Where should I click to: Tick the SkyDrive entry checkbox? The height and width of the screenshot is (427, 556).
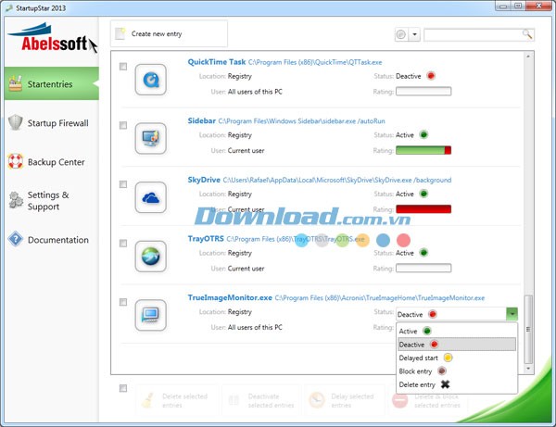click(123, 184)
